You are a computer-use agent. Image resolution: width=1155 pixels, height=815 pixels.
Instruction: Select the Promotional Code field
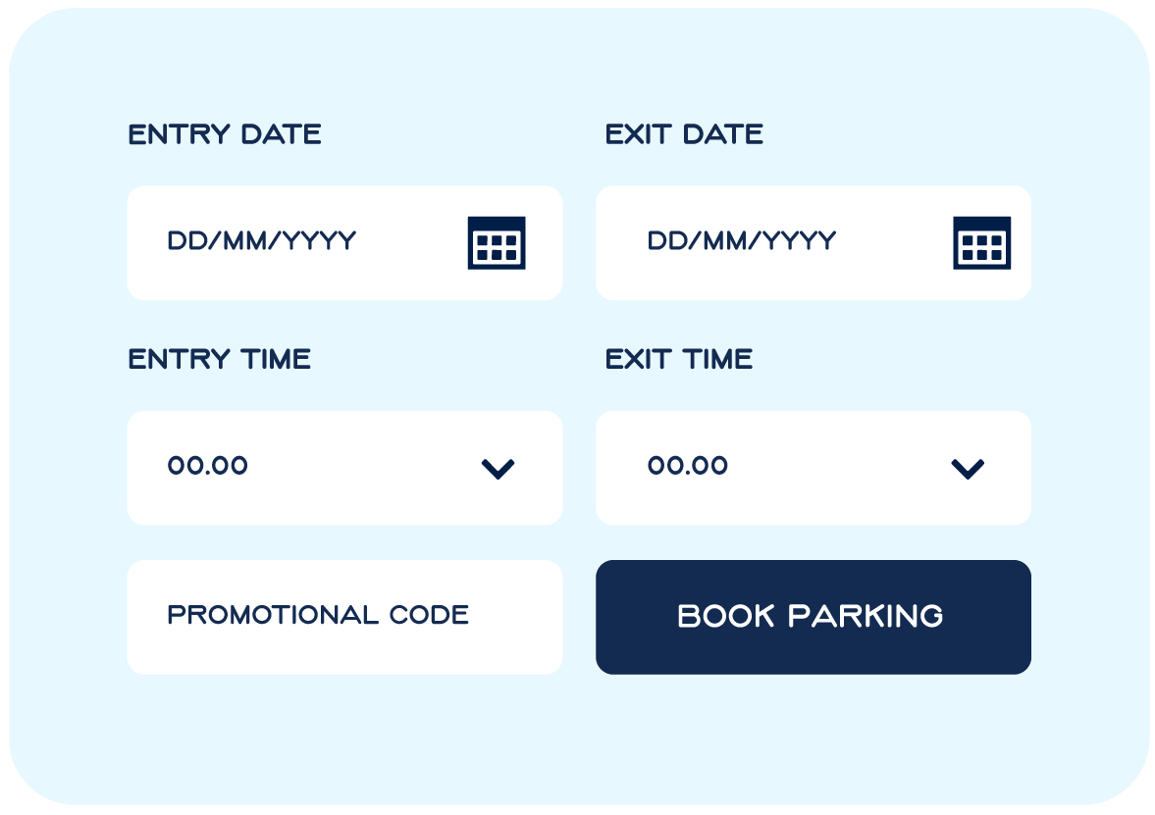[x=344, y=617]
